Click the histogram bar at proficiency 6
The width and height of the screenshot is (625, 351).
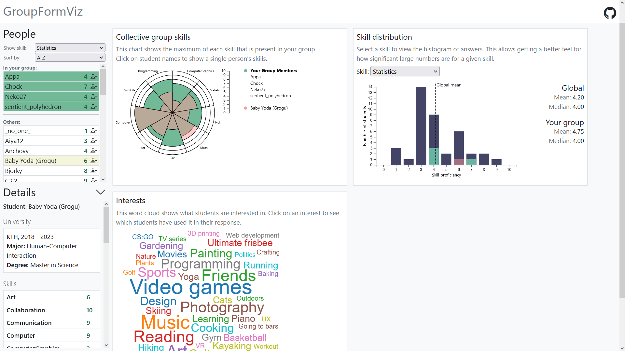click(x=459, y=148)
